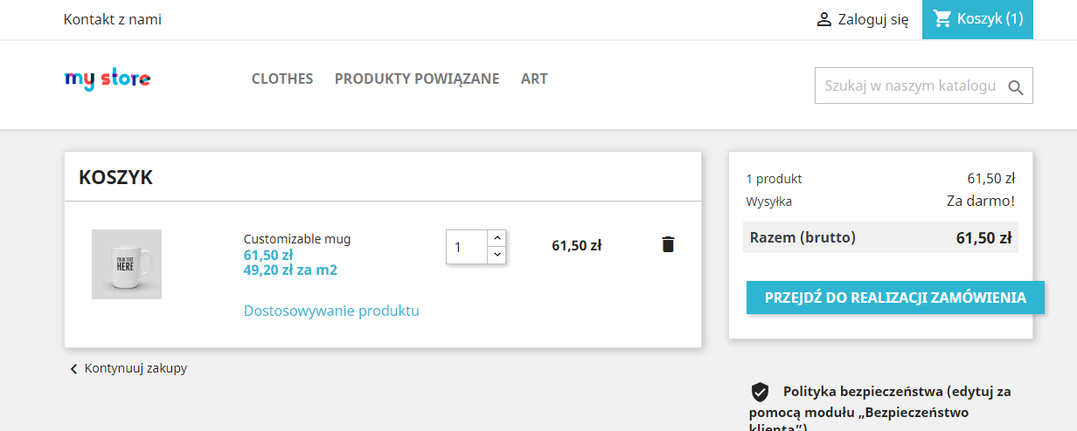The image size is (1077, 431).
Task: Open the Art menu
Action: tap(534, 79)
